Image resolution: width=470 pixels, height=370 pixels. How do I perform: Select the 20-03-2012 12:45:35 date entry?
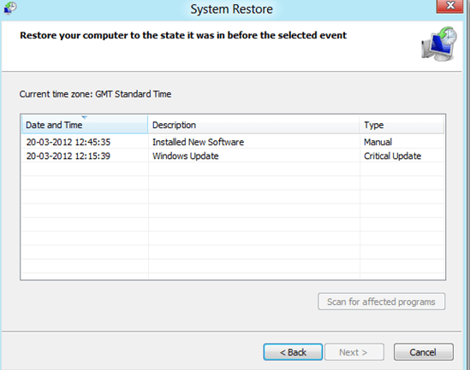[x=68, y=142]
